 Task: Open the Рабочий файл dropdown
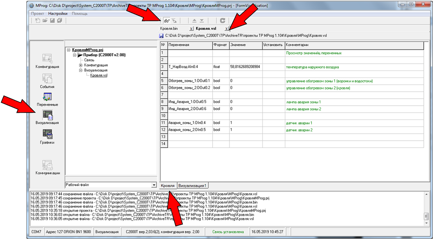[x=154, y=185]
